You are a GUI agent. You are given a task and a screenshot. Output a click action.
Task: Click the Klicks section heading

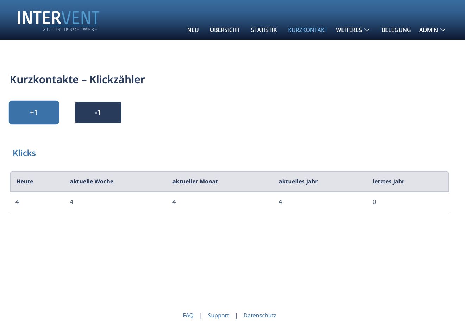coord(24,153)
